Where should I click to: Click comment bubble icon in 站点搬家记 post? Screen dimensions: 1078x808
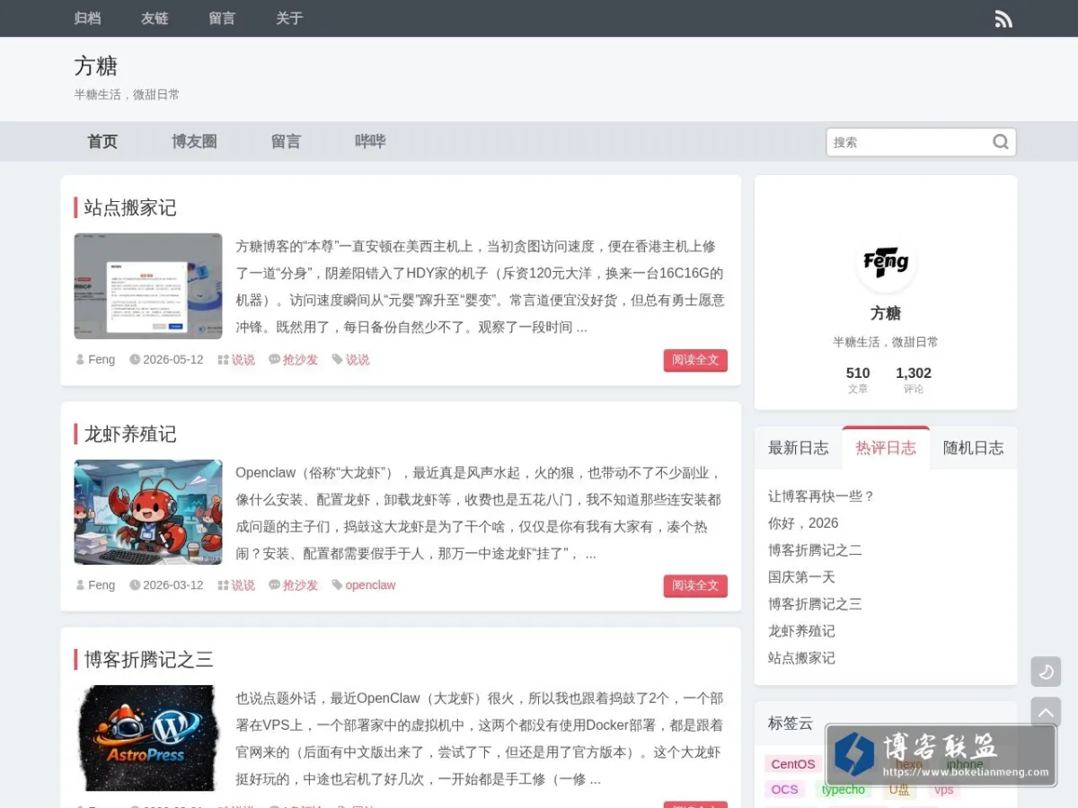pos(274,359)
